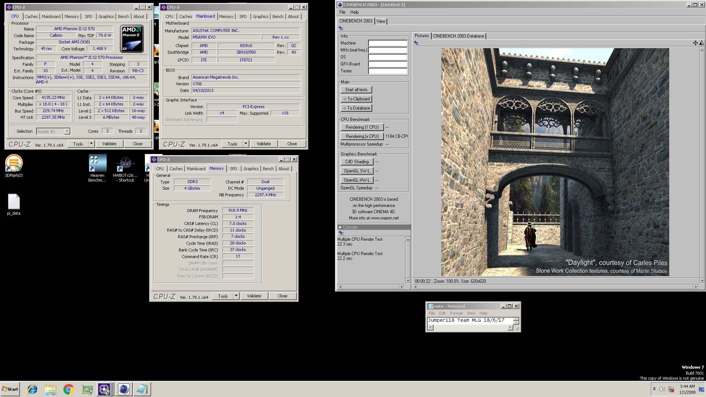Open the Format menu in Notepad
Viewport: 706px width, 397px height.
456,313
